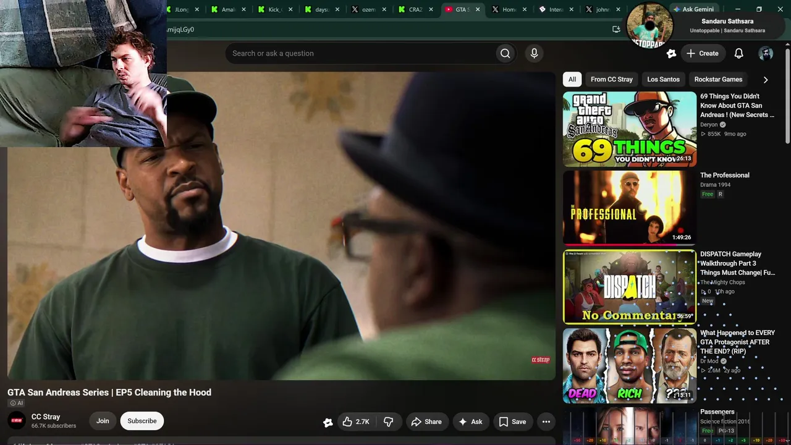Close the active GTA S YouTube tab

tap(478, 9)
